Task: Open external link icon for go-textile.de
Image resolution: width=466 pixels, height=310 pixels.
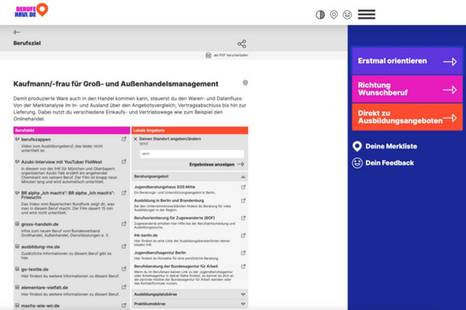Action: [x=124, y=269]
